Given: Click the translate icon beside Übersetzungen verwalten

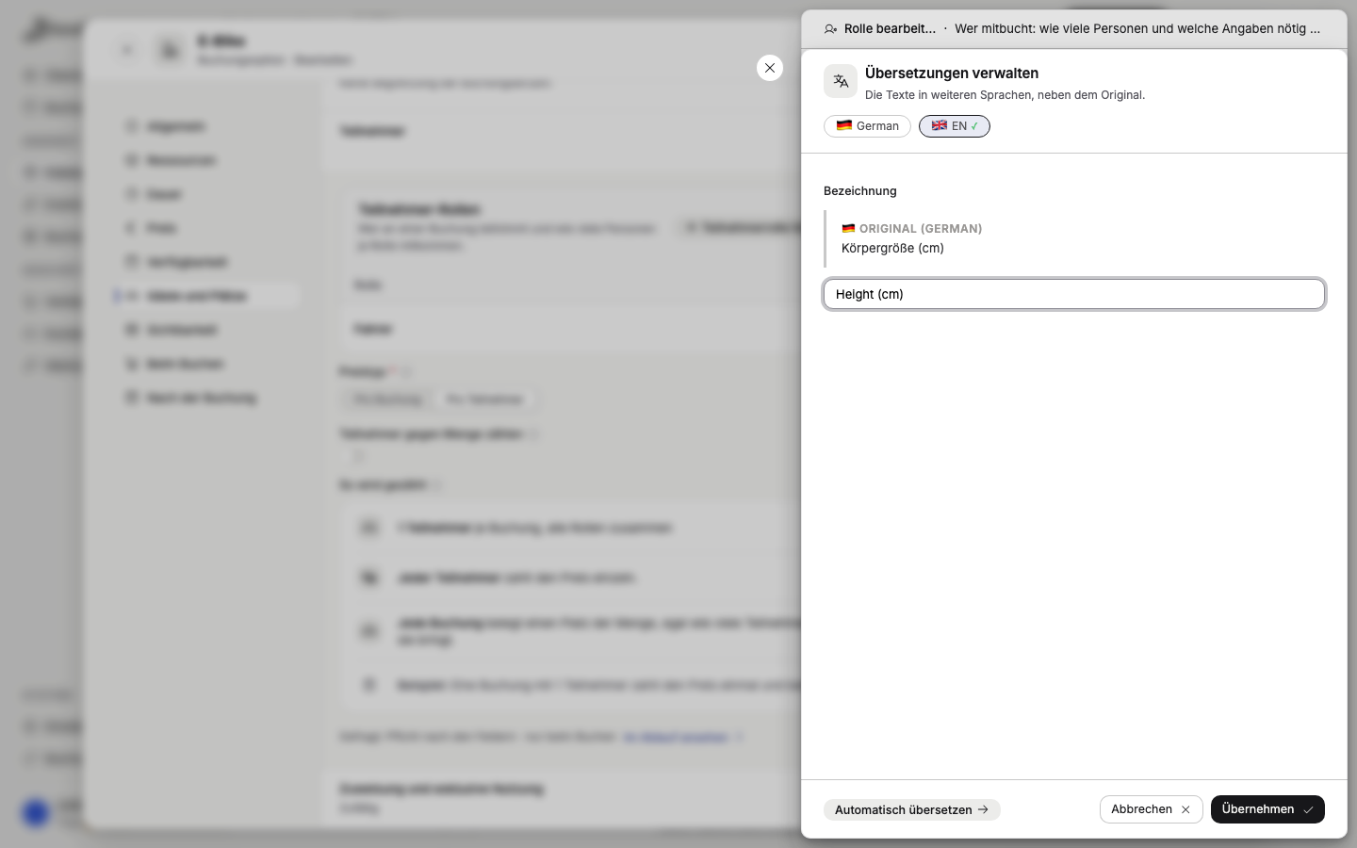Looking at the screenshot, I should [x=841, y=81].
